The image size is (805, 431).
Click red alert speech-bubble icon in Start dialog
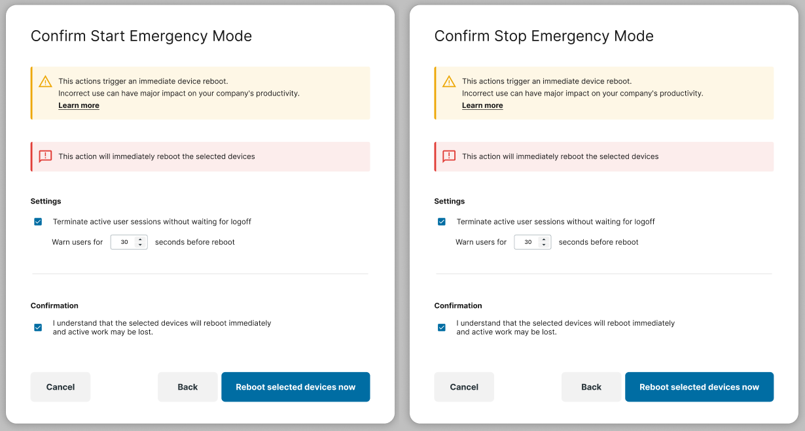coord(45,156)
